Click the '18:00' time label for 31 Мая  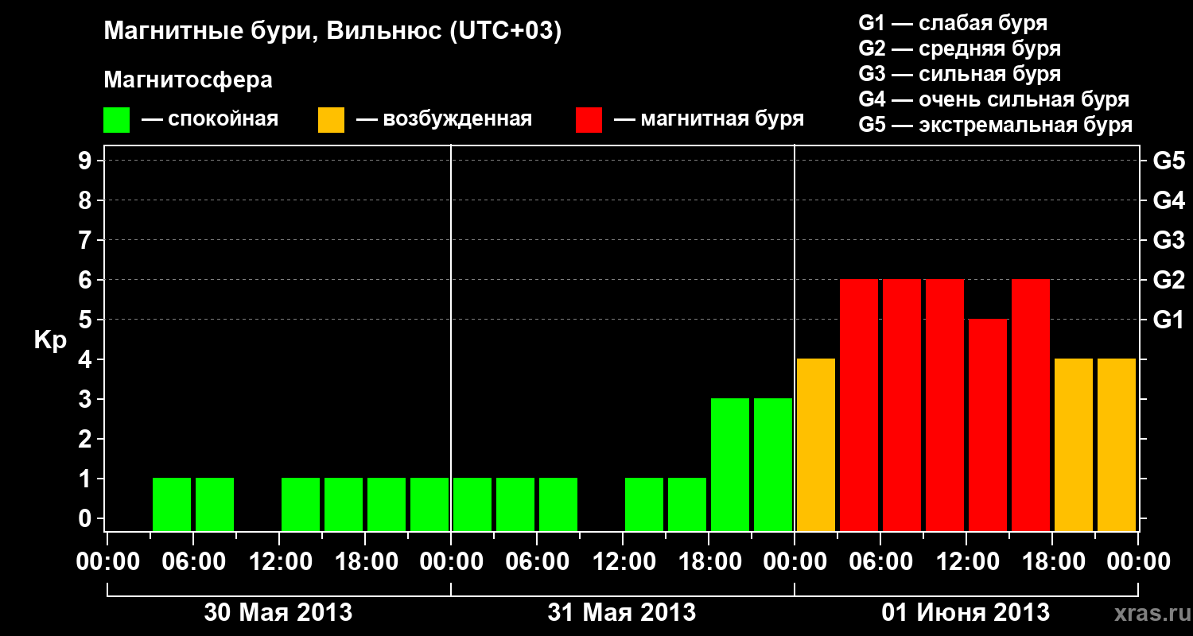click(x=709, y=562)
